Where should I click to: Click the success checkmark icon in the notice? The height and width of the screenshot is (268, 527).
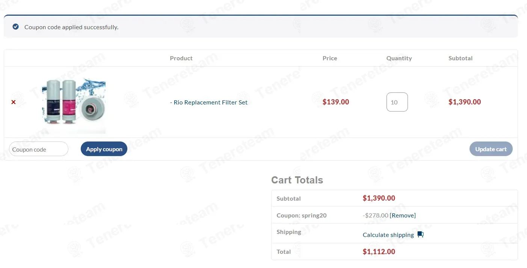[15, 27]
